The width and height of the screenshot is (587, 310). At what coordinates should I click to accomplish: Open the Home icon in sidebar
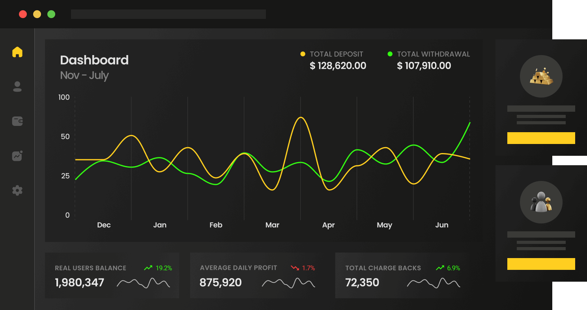tap(17, 52)
